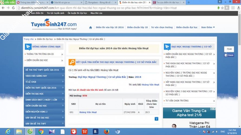Click Trang chủ breadcrumb link

(x=29, y=39)
